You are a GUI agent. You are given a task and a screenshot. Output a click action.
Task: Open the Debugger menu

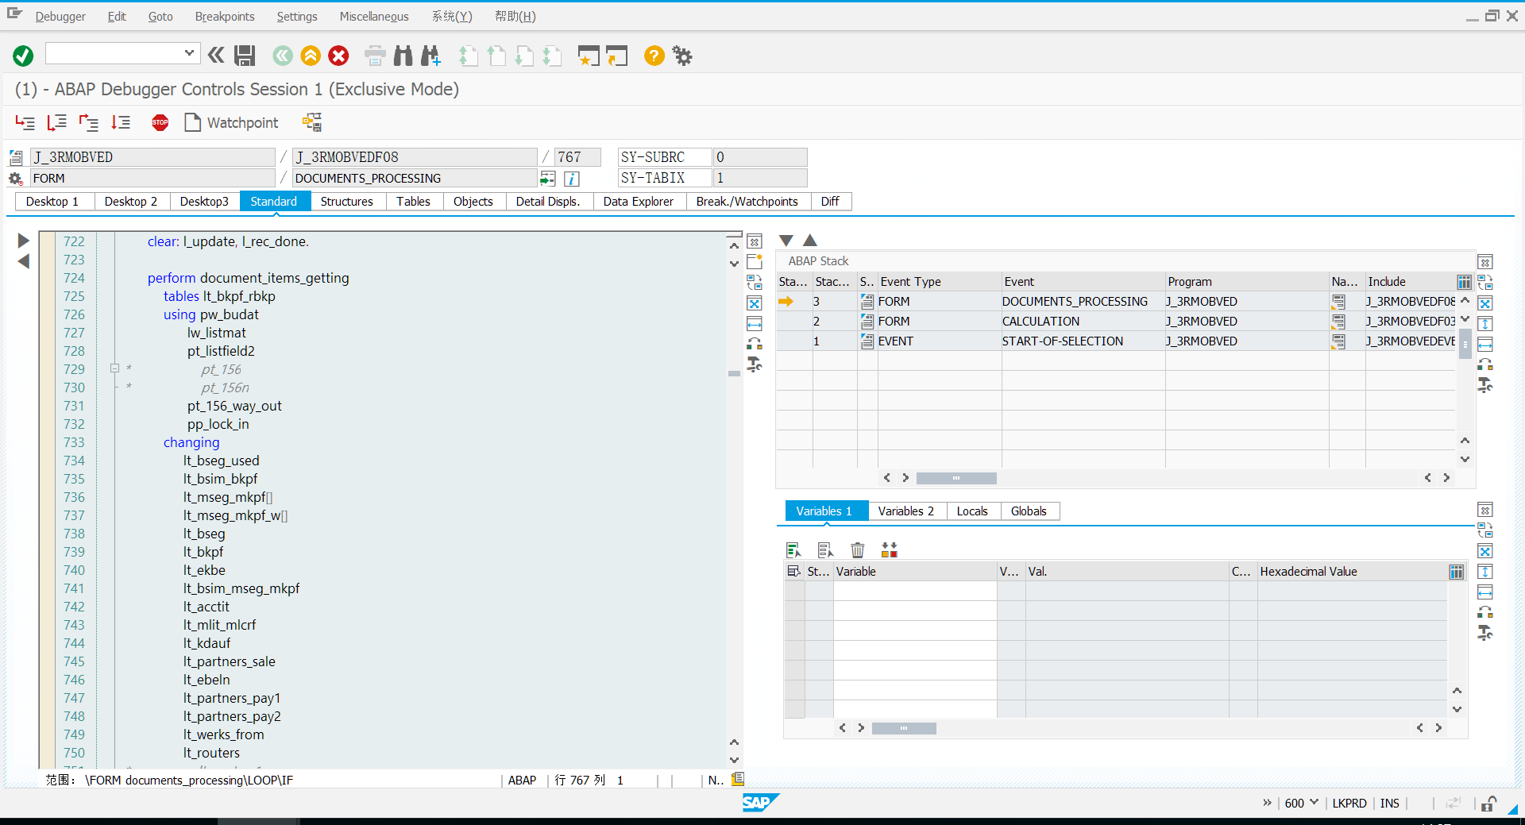tap(60, 16)
